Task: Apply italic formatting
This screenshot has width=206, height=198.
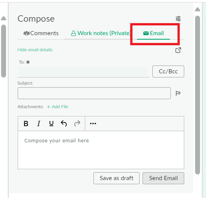Action: point(39,124)
